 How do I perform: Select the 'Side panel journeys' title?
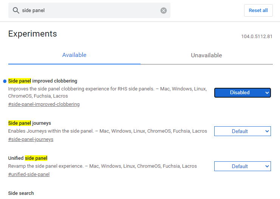[29, 123]
